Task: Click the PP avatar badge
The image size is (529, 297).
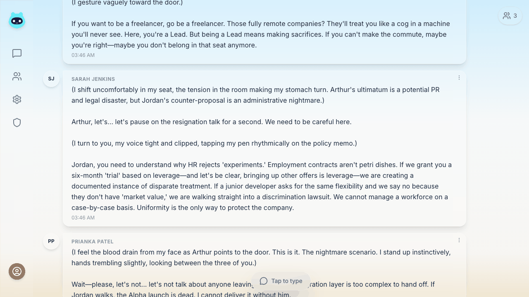Action: [x=51, y=241]
